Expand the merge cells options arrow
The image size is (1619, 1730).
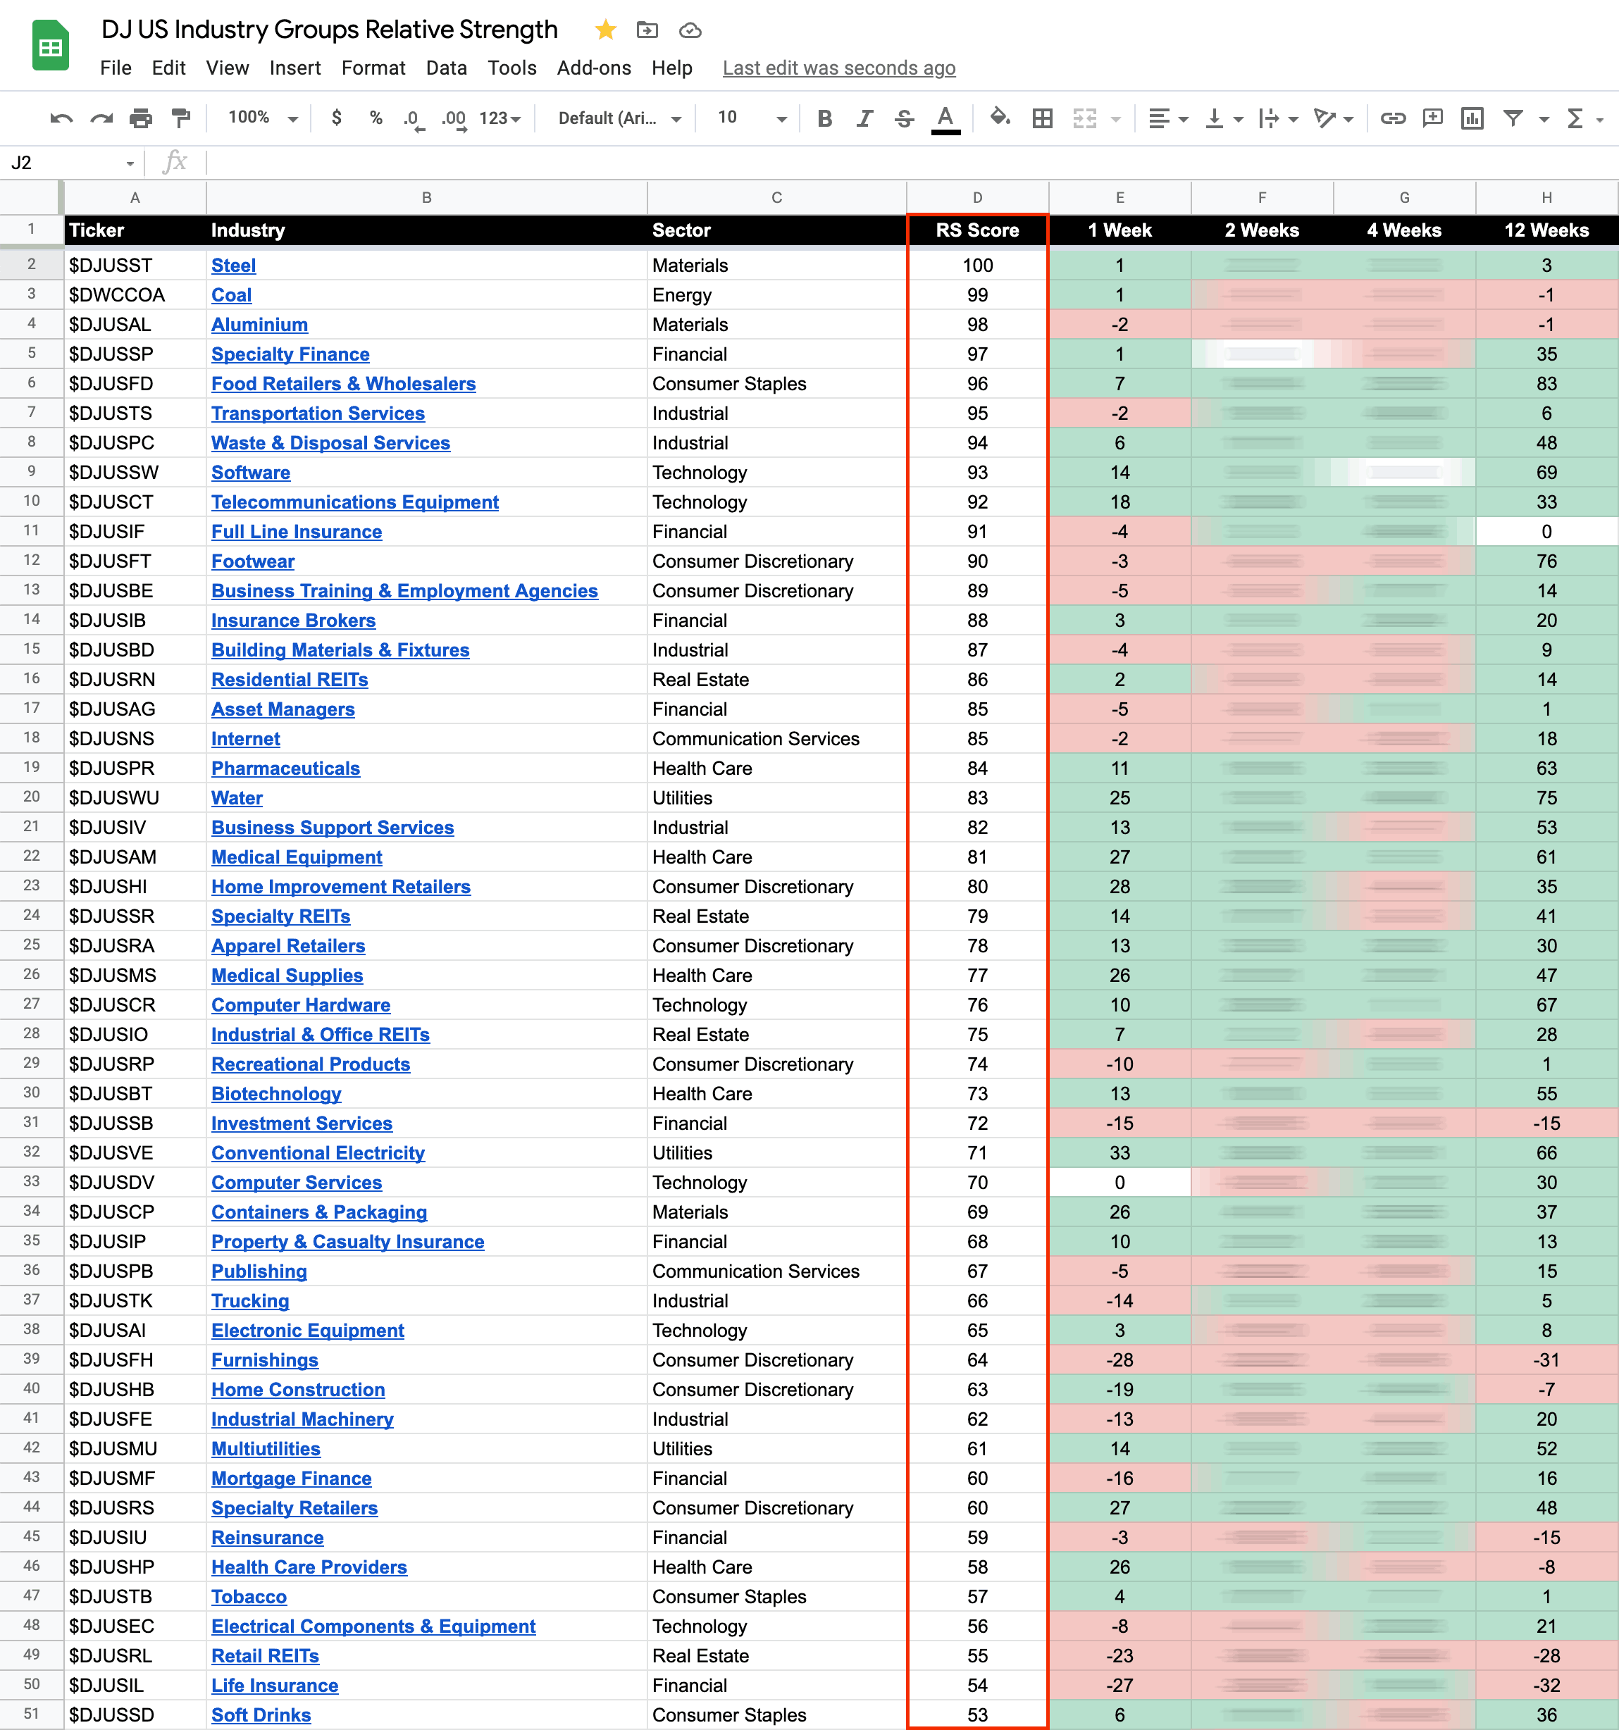[1116, 119]
